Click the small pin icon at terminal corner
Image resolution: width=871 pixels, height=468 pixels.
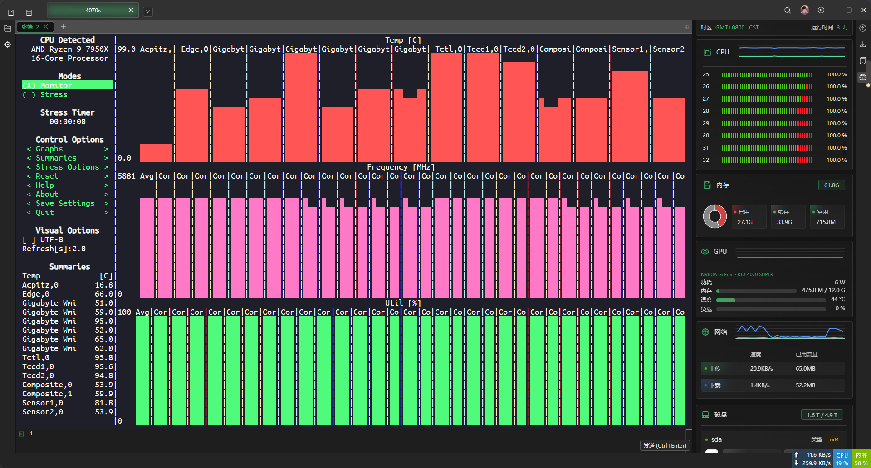coord(687,27)
